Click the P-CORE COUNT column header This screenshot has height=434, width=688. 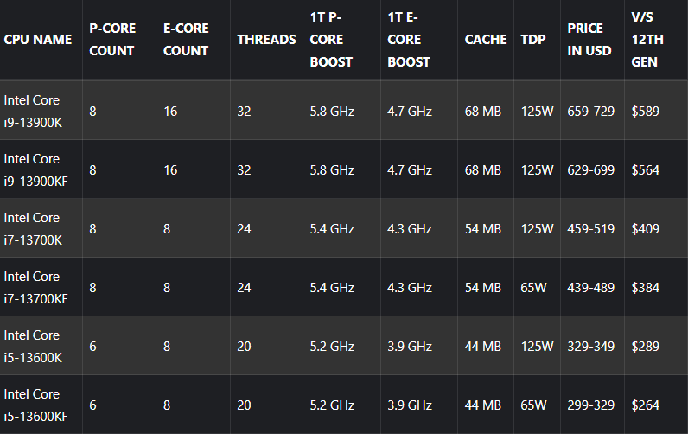(x=112, y=40)
